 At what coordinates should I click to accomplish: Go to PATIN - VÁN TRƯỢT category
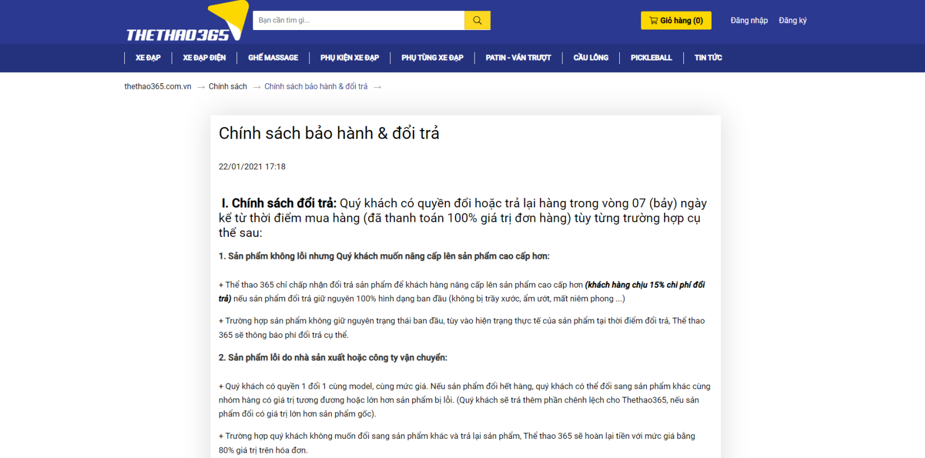(x=518, y=58)
